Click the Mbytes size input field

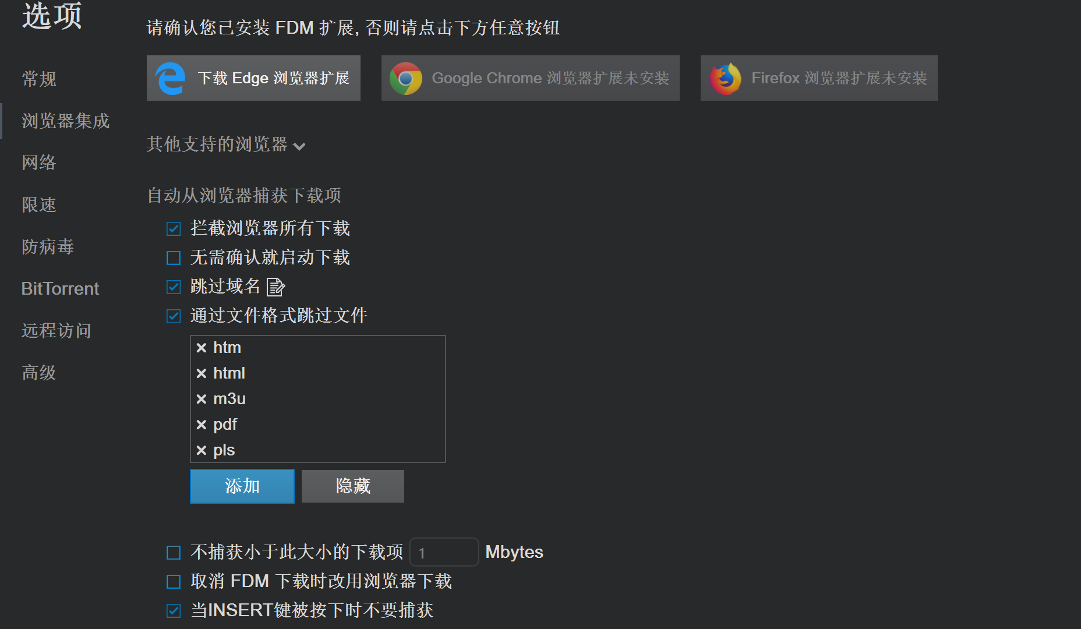coord(444,552)
